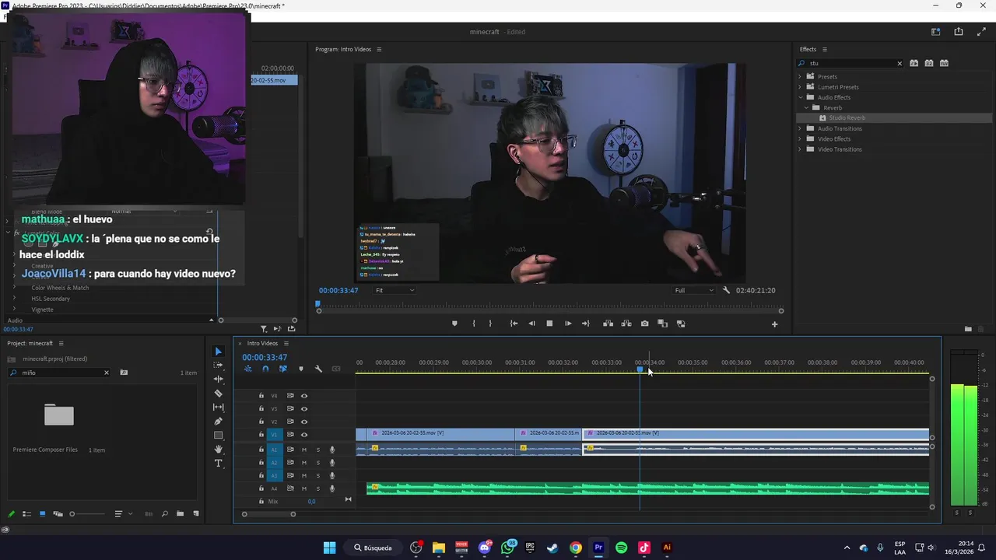Image resolution: width=996 pixels, height=560 pixels.
Task: Go to Out point
Action: click(x=586, y=324)
